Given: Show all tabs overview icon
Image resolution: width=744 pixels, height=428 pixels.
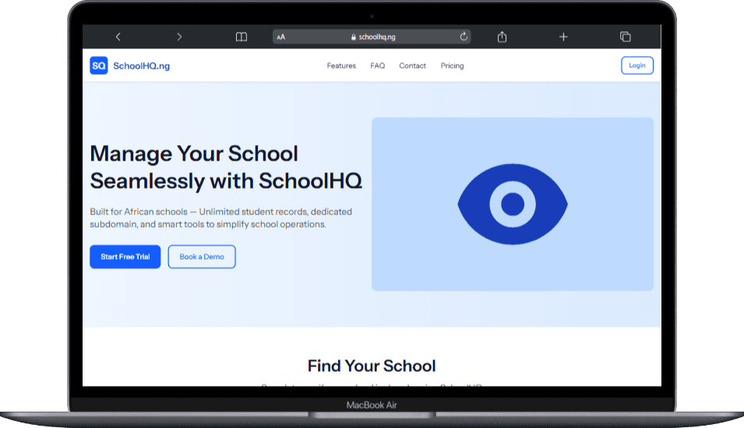Looking at the screenshot, I should coord(626,37).
